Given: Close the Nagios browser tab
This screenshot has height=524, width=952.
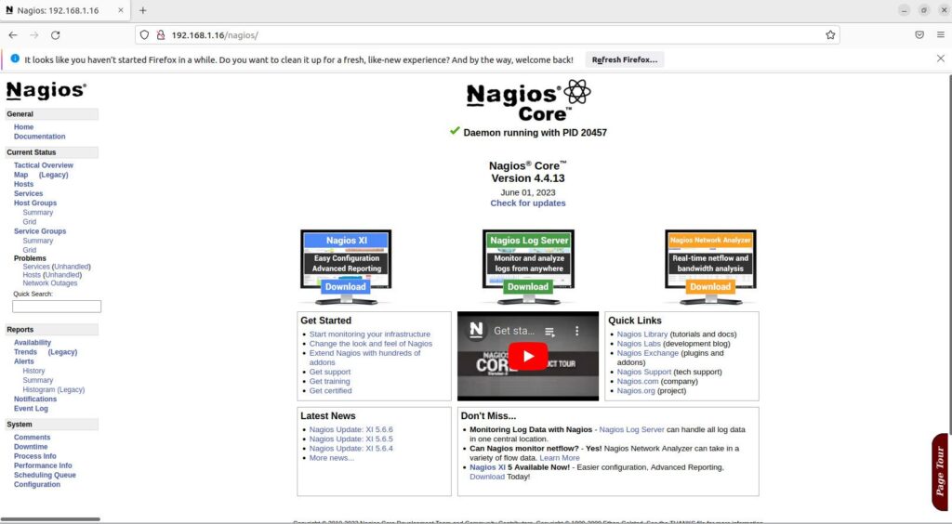Looking at the screenshot, I should 120,10.
